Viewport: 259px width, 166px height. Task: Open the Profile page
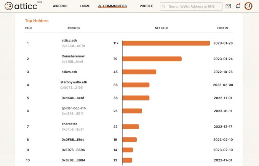point(146,6)
